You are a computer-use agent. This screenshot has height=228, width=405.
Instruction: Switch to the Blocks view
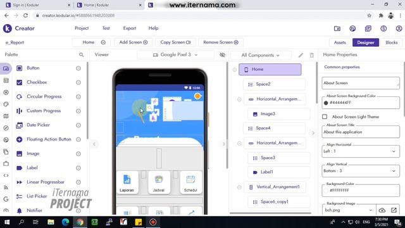391,42
